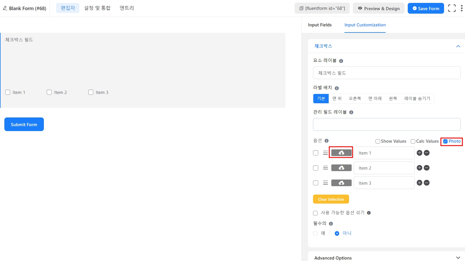The width and height of the screenshot is (465, 261).
Task: Expand the Advanced Options section
Action: tap(458, 258)
